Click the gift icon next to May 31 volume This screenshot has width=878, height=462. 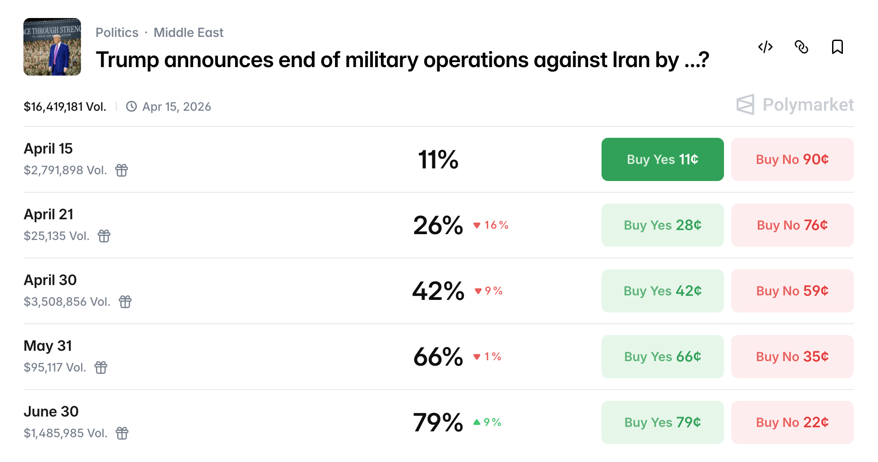click(101, 368)
